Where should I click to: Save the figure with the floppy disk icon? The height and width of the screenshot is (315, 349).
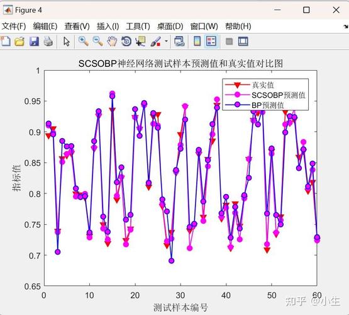(x=34, y=42)
